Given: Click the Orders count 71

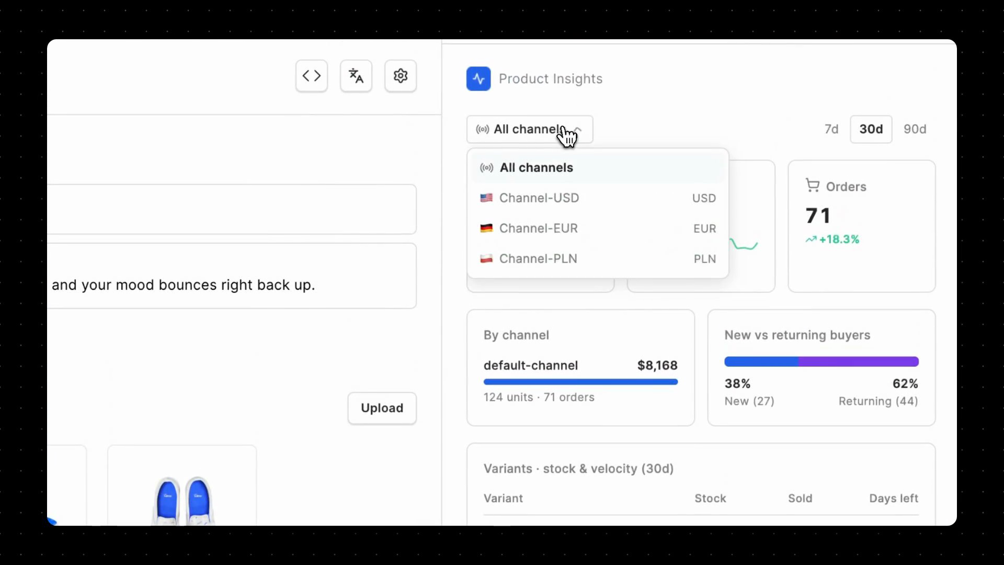Looking at the screenshot, I should click(818, 216).
